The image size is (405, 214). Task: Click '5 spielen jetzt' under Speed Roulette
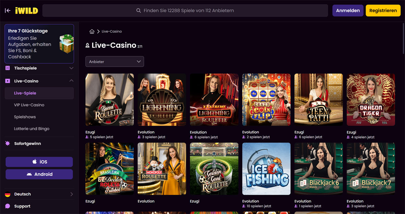click(102, 137)
